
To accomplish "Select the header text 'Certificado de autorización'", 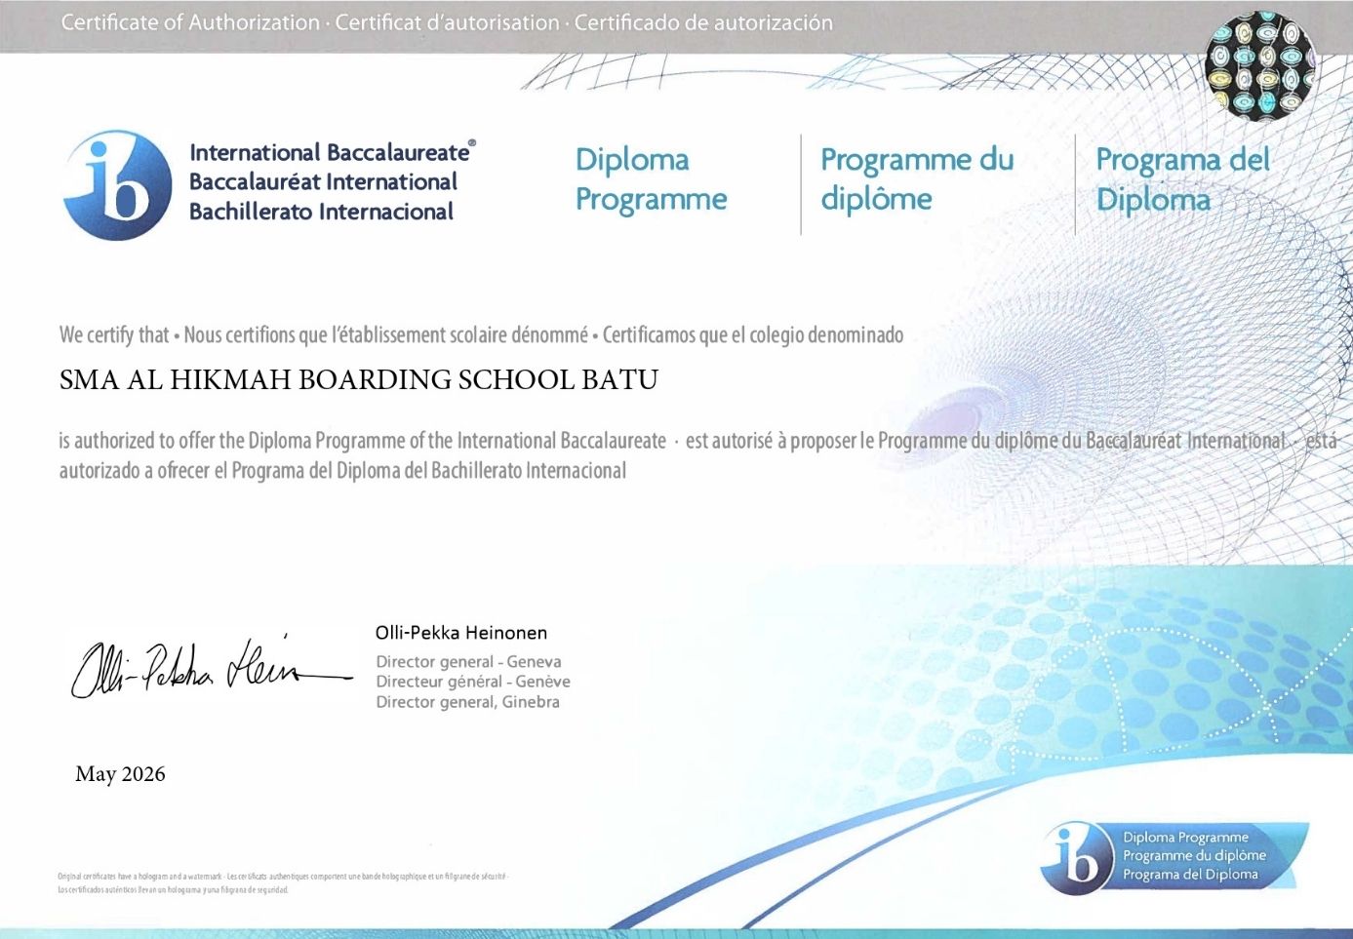I will point(703,22).
